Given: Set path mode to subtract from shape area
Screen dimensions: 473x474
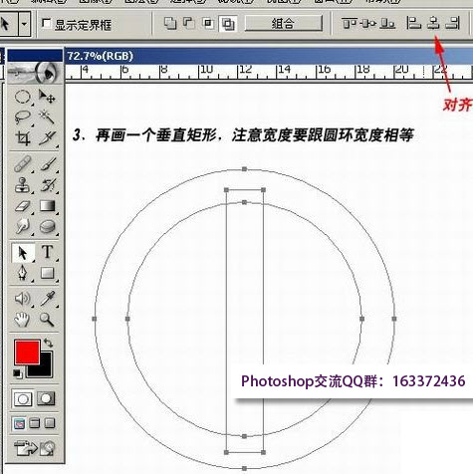Looking at the screenshot, I should [189, 23].
